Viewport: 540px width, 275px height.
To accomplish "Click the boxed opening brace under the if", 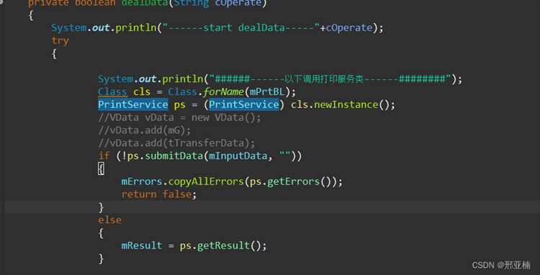I will pos(102,169).
